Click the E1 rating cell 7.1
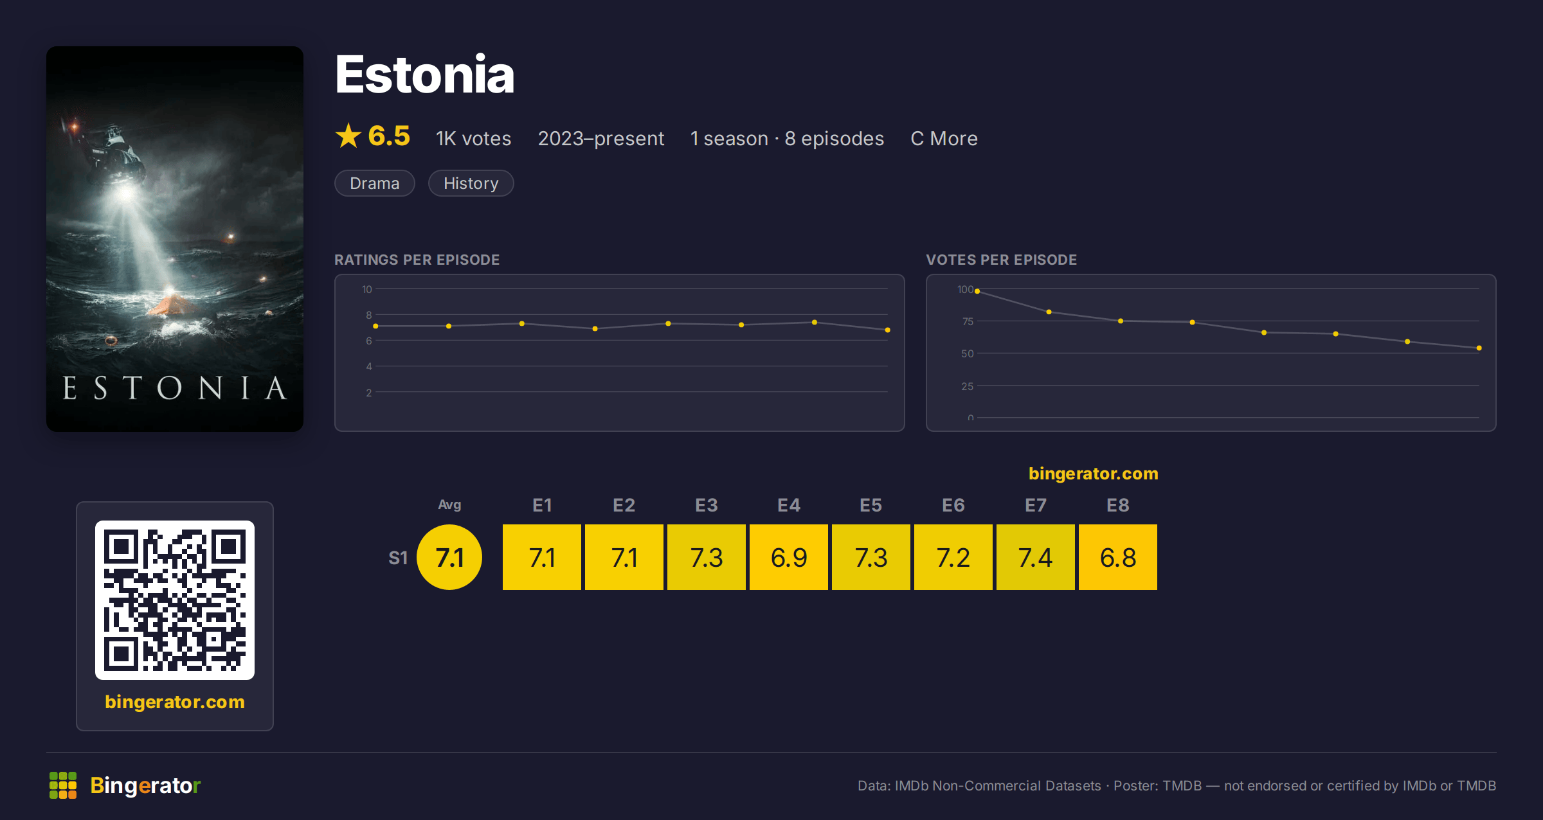The height and width of the screenshot is (820, 1543). click(542, 557)
